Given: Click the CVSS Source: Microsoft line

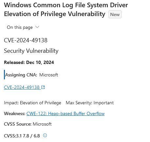Looking at the screenshot, I should tap(28, 124).
